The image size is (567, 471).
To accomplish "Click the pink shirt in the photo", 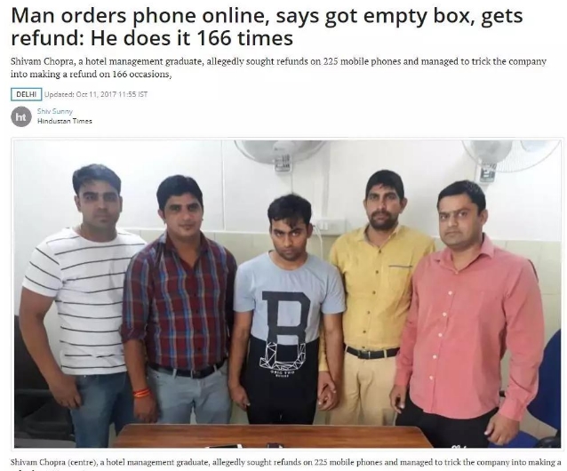I will point(468,325).
